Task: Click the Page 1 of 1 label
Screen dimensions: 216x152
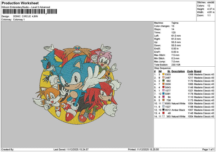Action: [x=208, y=149]
